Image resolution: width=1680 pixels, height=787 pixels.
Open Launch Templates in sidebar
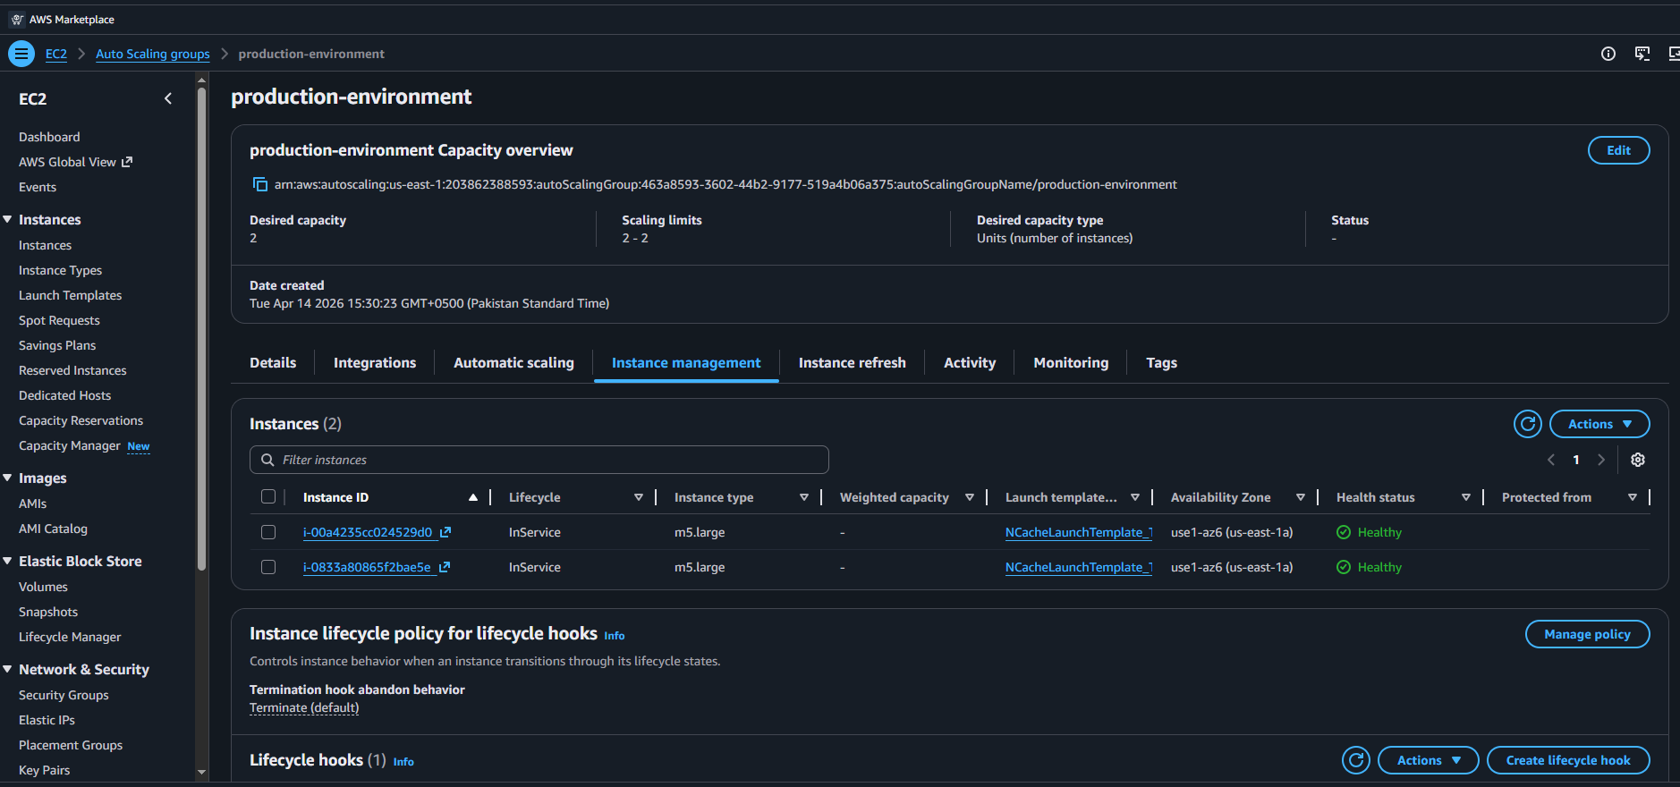click(x=70, y=295)
